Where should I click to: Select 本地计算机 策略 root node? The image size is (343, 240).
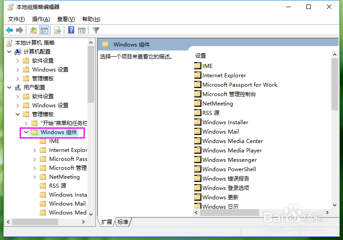point(34,43)
